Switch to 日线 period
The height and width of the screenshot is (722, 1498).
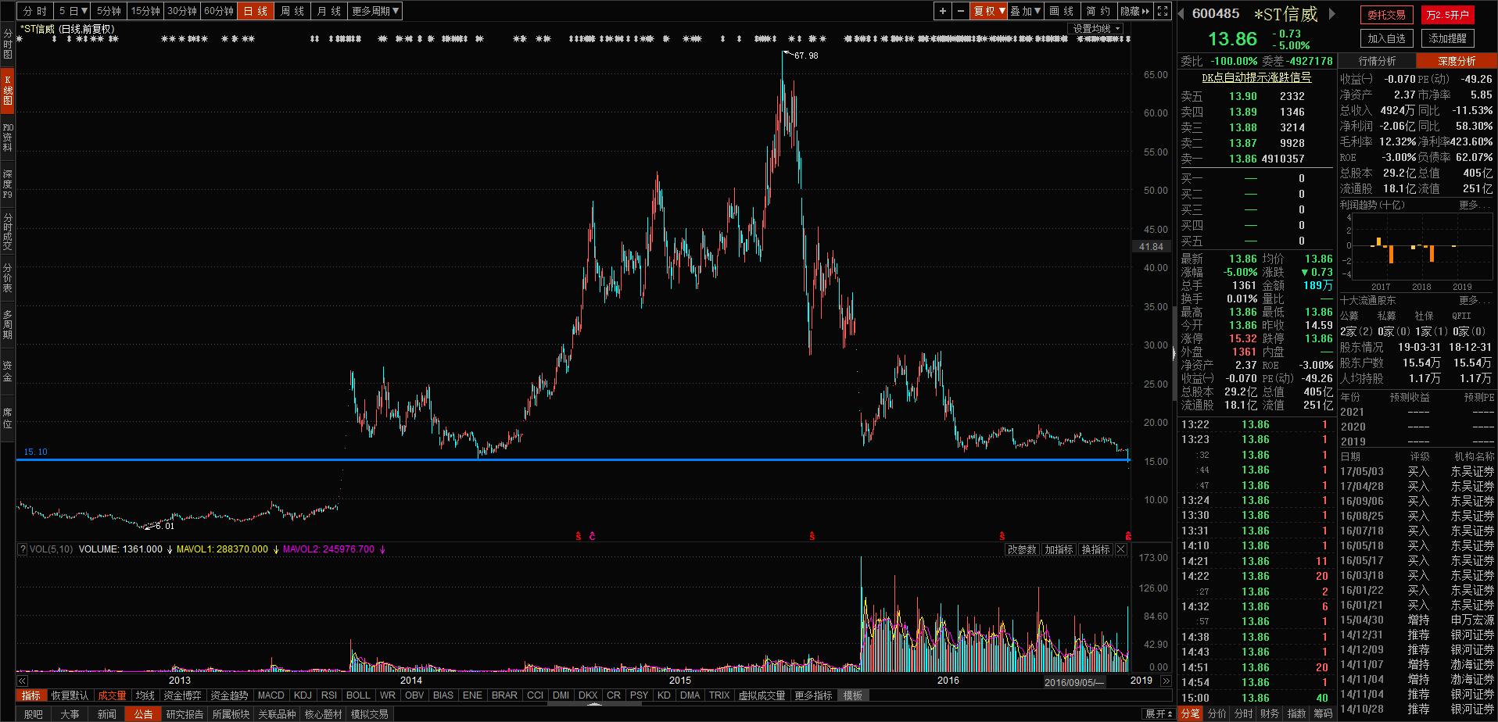(256, 11)
